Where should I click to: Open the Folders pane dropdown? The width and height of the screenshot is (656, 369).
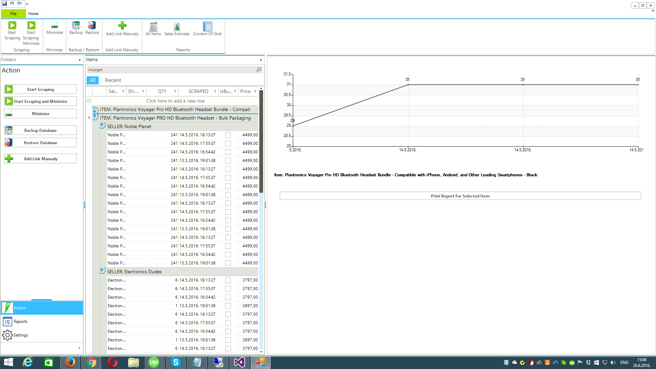click(80, 60)
